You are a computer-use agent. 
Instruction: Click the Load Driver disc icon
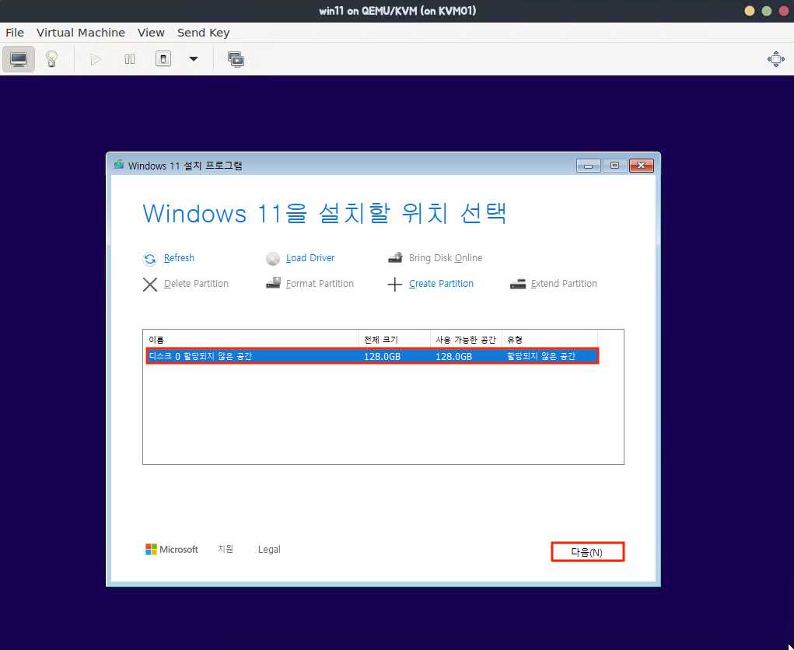tap(272, 259)
